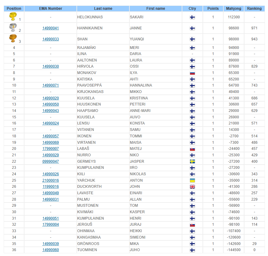The height and width of the screenshot is (256, 268).
Task: Click the UK flag in the DUCKWORTH row
Action: (192, 187)
